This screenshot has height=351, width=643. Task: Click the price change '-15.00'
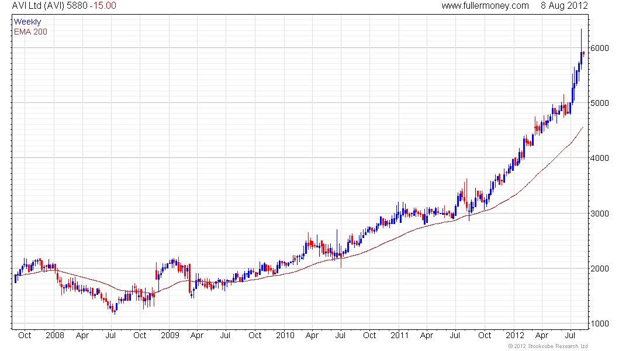(x=103, y=6)
